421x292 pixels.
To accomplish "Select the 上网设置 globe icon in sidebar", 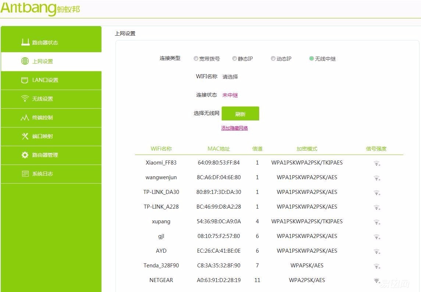I will click(25, 61).
